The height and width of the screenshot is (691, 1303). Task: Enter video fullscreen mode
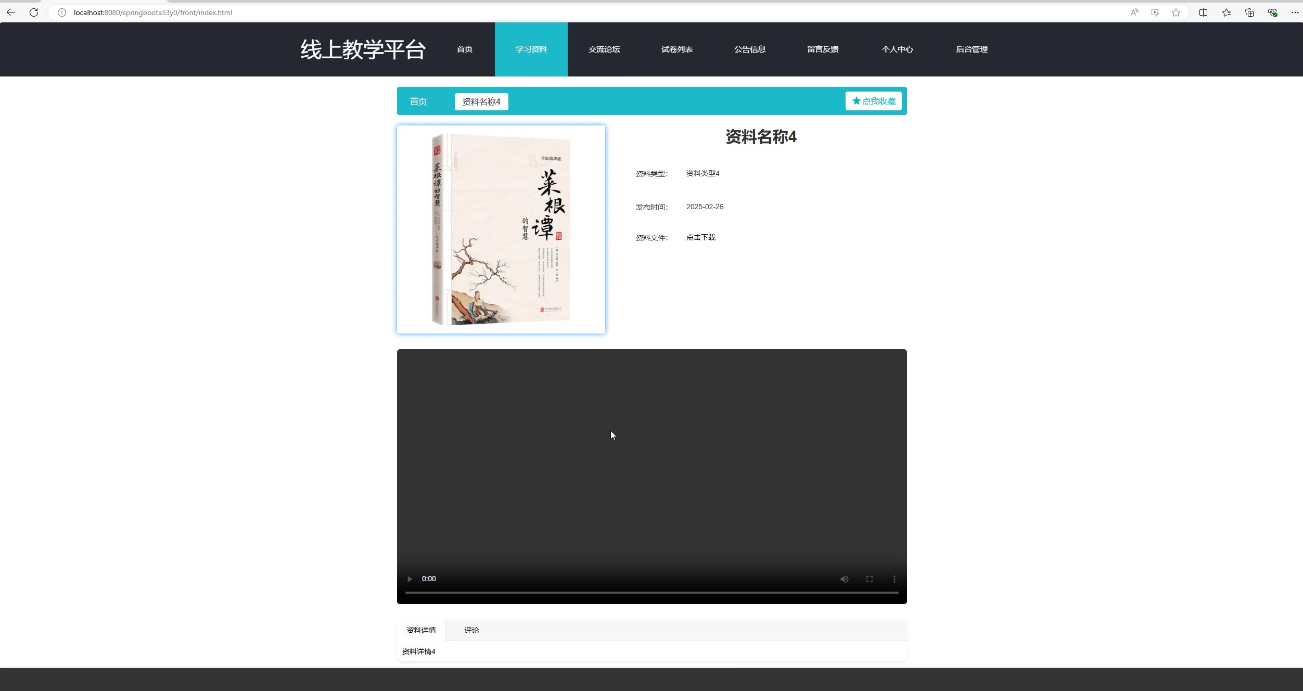[870, 579]
